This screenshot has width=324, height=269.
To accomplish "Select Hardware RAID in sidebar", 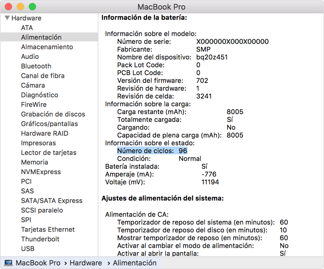I will click(45, 134).
